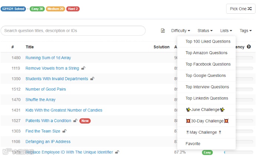The width and height of the screenshot is (257, 157).
Task: Open the Running Sum of 1d Array problem
Action: coord(48,58)
